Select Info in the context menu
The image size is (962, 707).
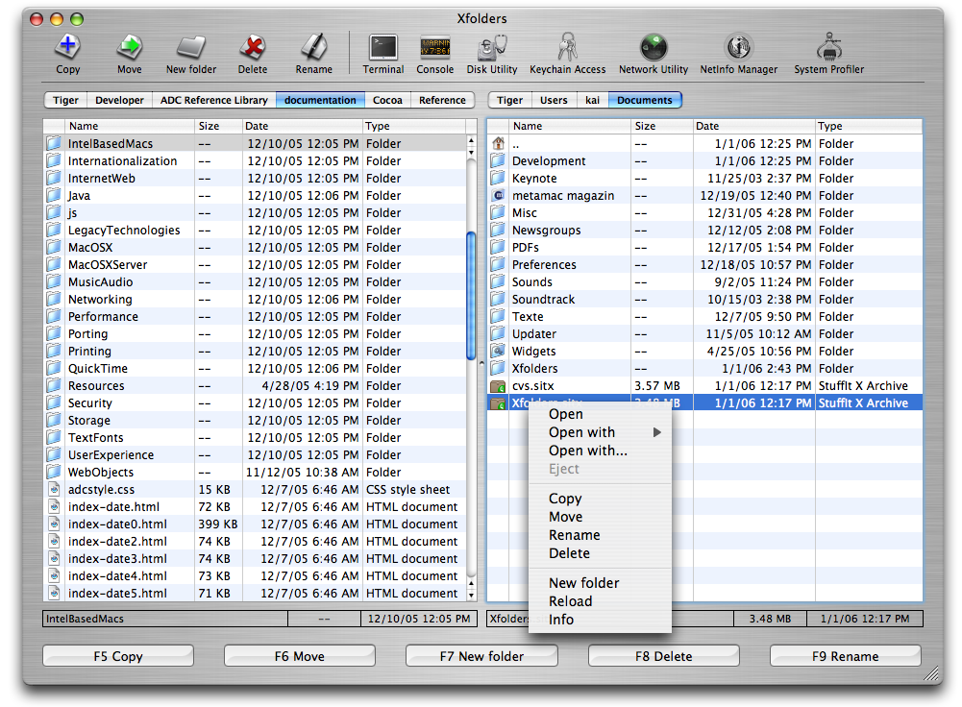coord(600,620)
